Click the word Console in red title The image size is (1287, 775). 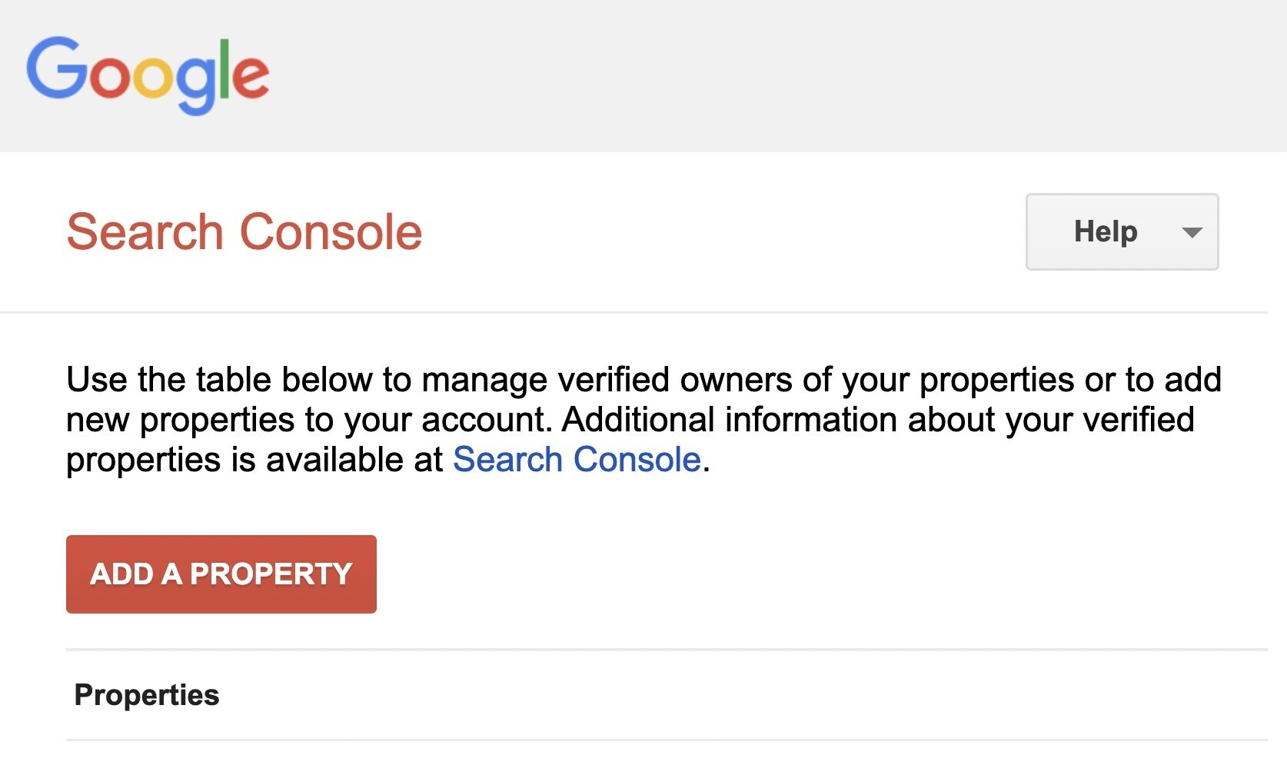tap(331, 232)
